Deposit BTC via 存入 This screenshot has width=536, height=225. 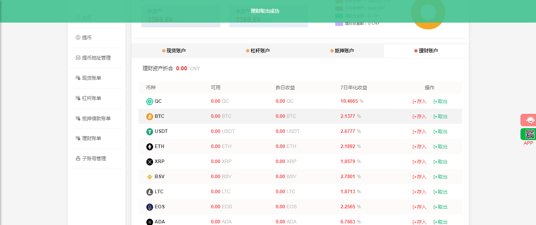[x=419, y=117]
